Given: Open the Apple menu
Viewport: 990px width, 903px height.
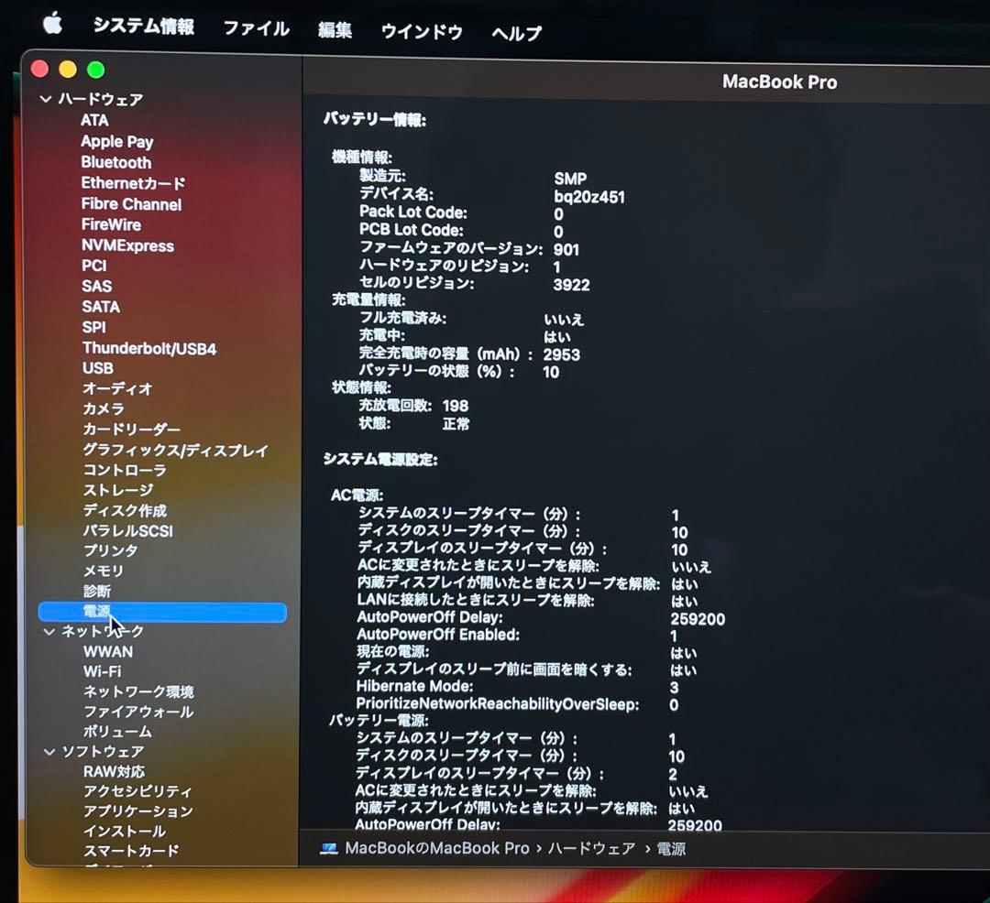Looking at the screenshot, I should click(x=53, y=24).
